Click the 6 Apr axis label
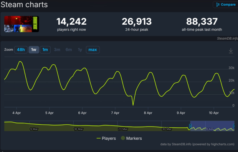The width and height of the screenshot is (238, 152). coord(82,113)
